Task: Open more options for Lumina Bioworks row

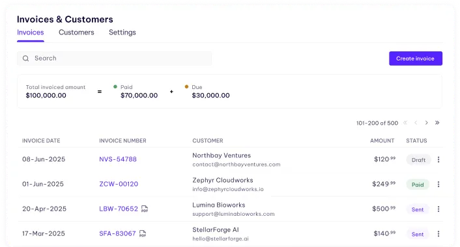Action: pyautogui.click(x=438, y=209)
